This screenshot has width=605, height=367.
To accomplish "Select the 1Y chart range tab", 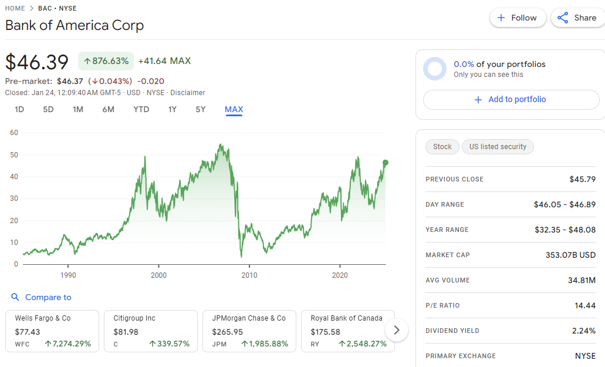I will [x=172, y=110].
